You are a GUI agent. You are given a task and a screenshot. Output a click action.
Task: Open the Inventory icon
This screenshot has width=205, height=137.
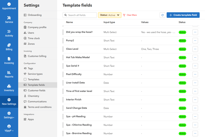click(x=9, y=86)
